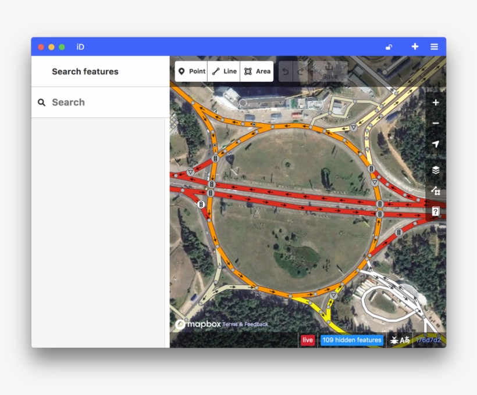Select the Area drawing tool

coord(257,71)
